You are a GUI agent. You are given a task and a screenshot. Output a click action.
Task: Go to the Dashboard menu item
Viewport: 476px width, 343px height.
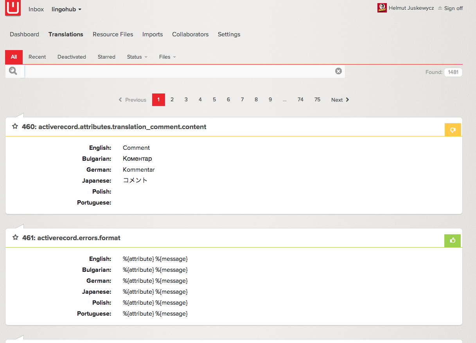tap(24, 34)
